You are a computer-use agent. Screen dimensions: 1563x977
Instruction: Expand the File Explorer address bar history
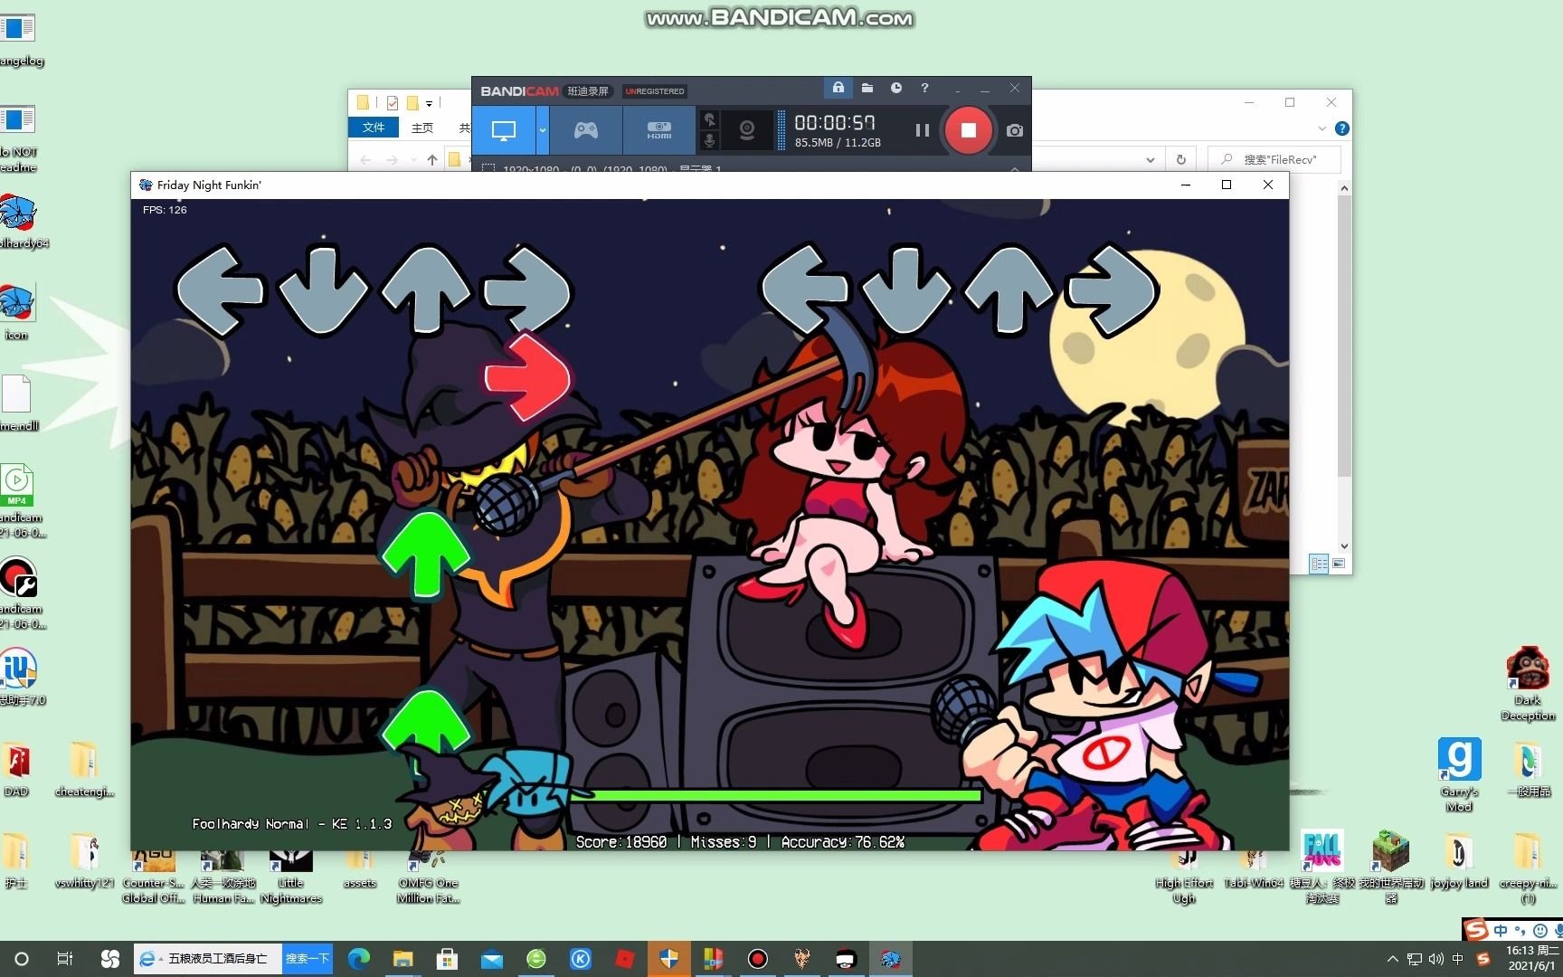point(1151,160)
